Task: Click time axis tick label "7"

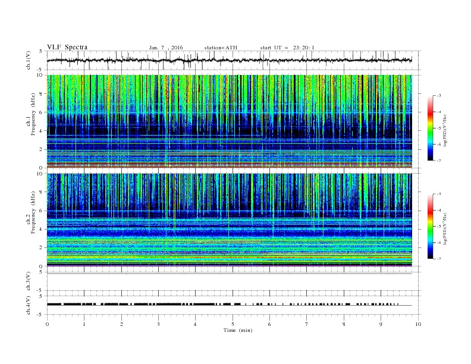Action: 307,324
